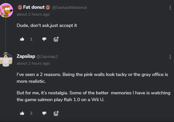Open Zapsilap's profile avatar
The height and width of the screenshot is (122, 174).
(6, 59)
